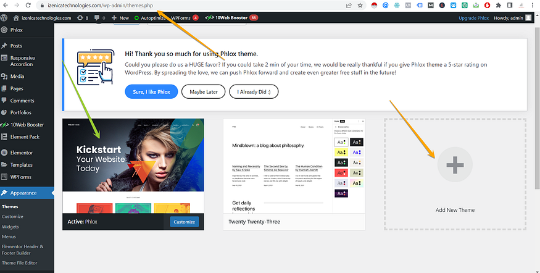Image resolution: width=540 pixels, height=273 pixels.
Task: Open the Howdy, admin account menu
Action: tap(512, 18)
